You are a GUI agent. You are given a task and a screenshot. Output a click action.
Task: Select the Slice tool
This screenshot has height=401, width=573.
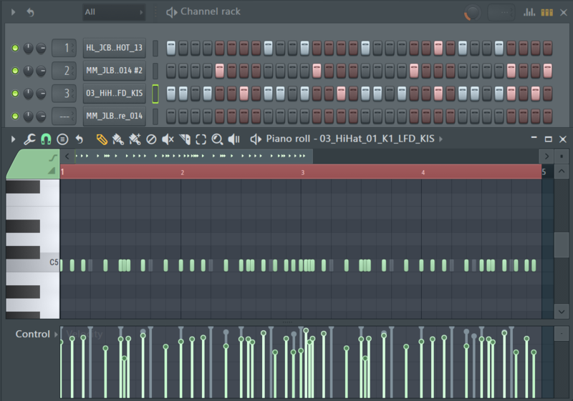click(x=185, y=139)
